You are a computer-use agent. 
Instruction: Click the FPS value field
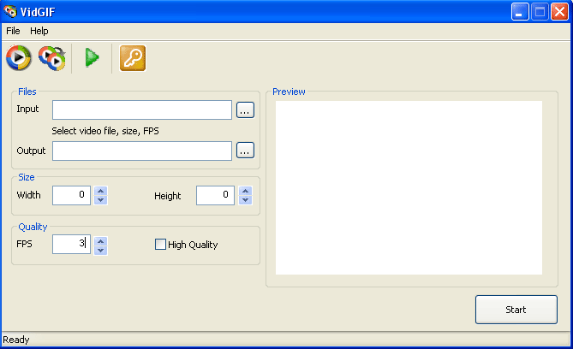click(71, 245)
